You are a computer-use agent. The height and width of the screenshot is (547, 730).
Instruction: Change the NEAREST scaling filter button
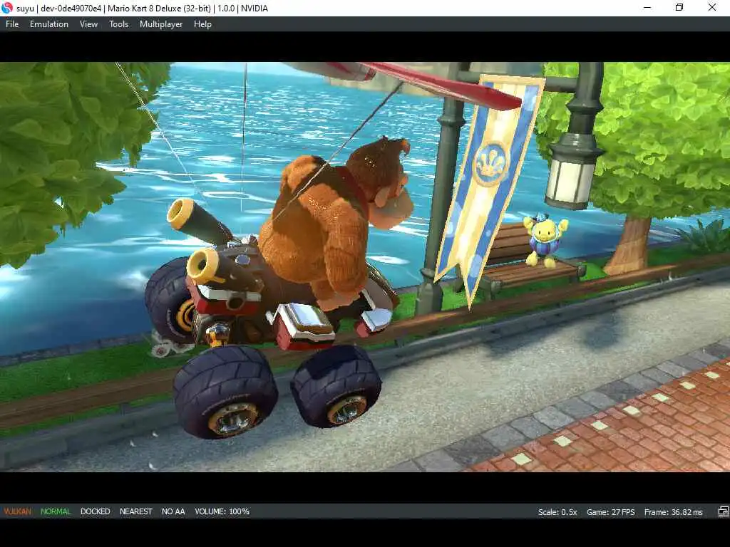136,511
